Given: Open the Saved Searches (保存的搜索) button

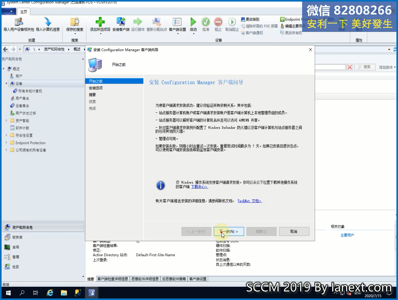Looking at the screenshot, I should [x=75, y=25].
